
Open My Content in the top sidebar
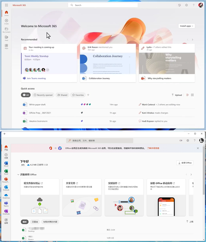coord(6,30)
